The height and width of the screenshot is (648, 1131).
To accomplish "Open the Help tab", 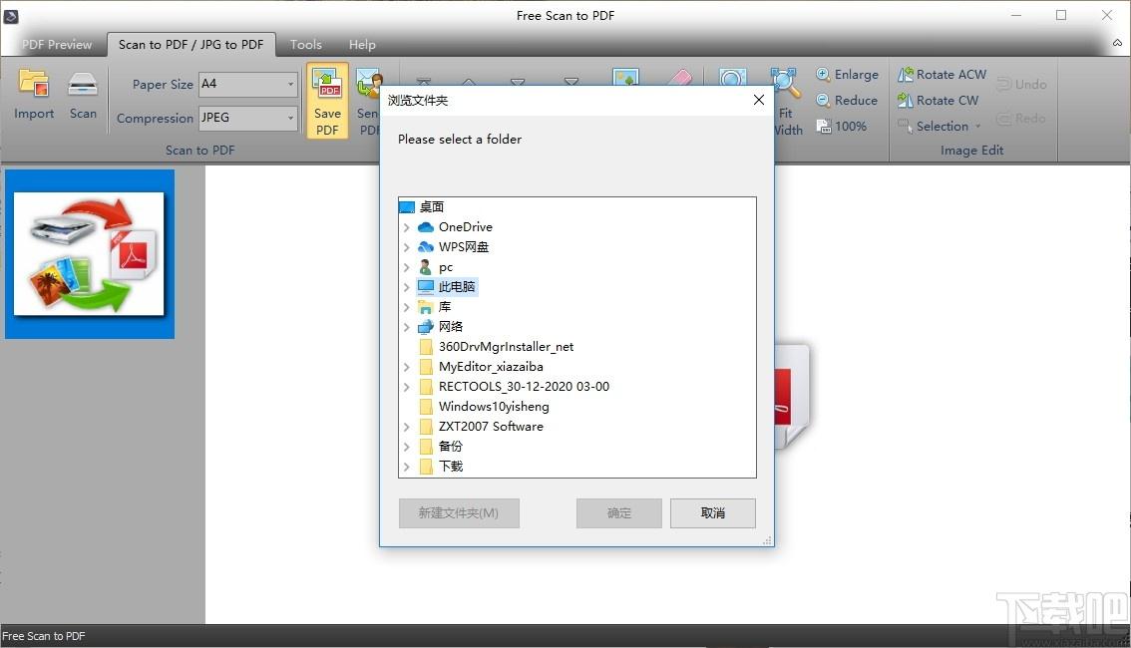I will [362, 45].
